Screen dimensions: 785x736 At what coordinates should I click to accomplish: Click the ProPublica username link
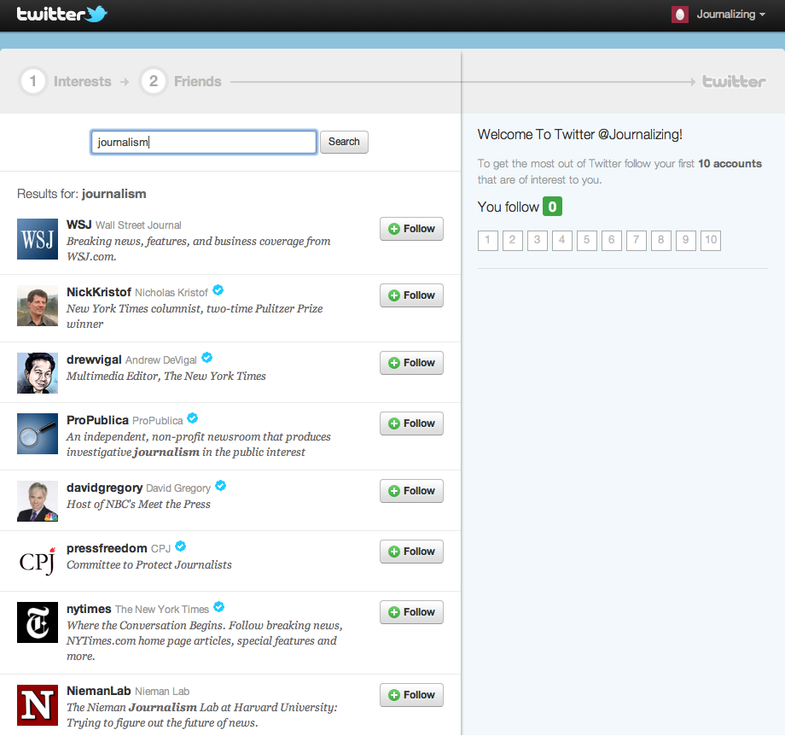97,420
